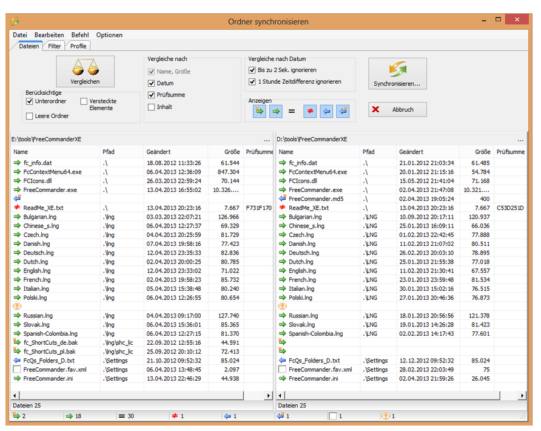Screen dimensions: 541x431
Task: Select left file Chinese_s.lng
Action: click(x=41, y=225)
